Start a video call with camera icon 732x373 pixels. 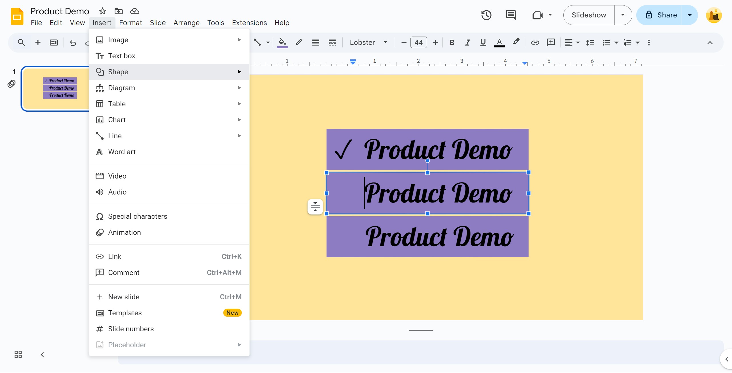click(x=537, y=15)
